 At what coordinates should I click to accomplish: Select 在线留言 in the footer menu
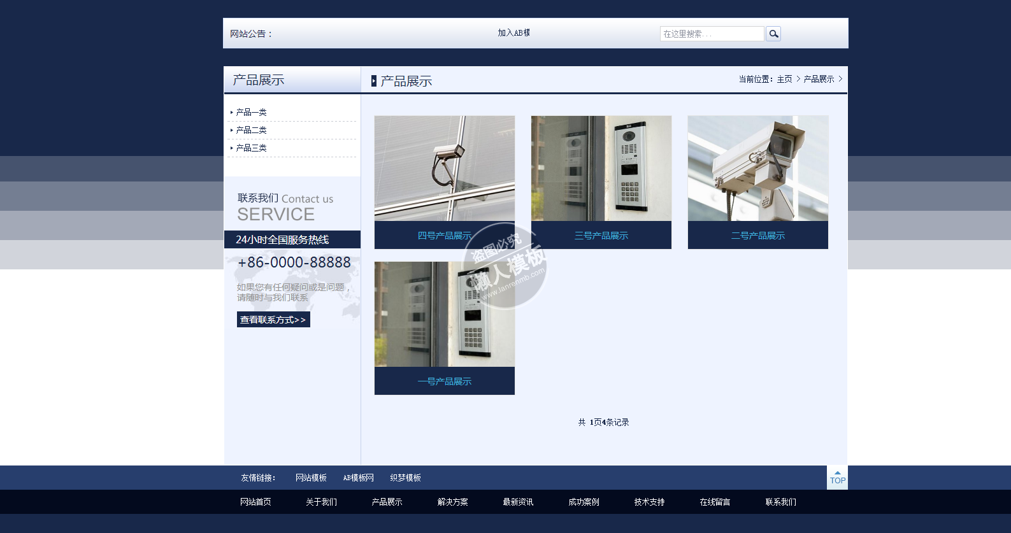point(715,502)
